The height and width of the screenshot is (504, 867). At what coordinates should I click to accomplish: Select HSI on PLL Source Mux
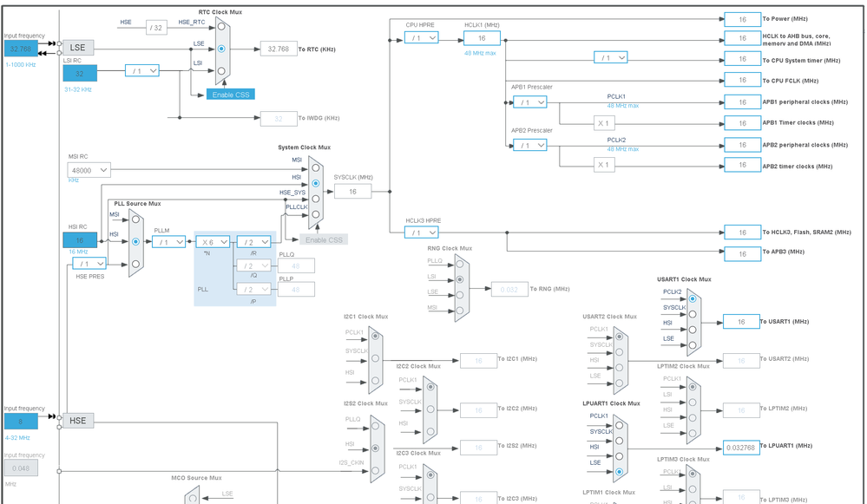point(135,241)
